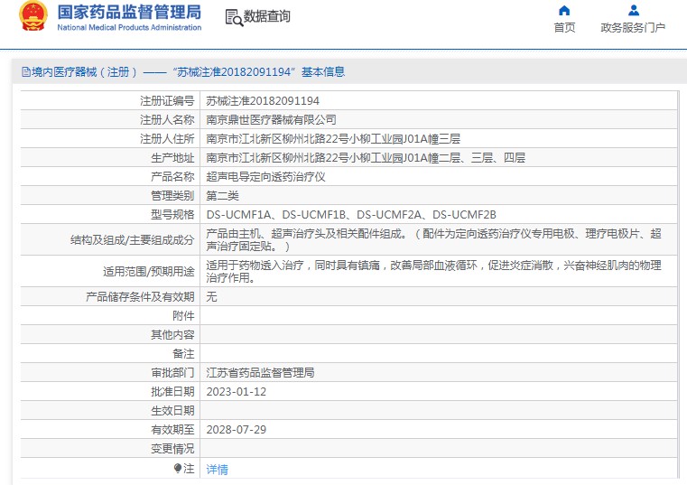Open 数据查询 link
Viewport: 687px width, 485px height.
pyautogui.click(x=267, y=16)
